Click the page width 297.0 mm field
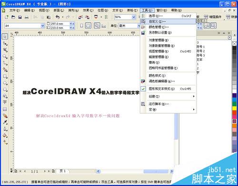Viewport: 238px width, 186px height. point(60,24)
